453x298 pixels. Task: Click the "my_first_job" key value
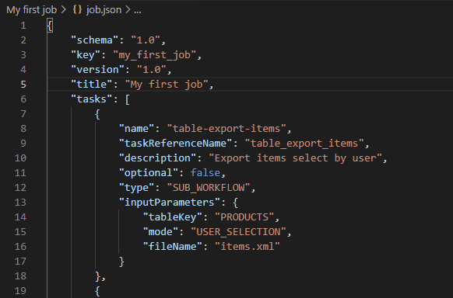(155, 54)
